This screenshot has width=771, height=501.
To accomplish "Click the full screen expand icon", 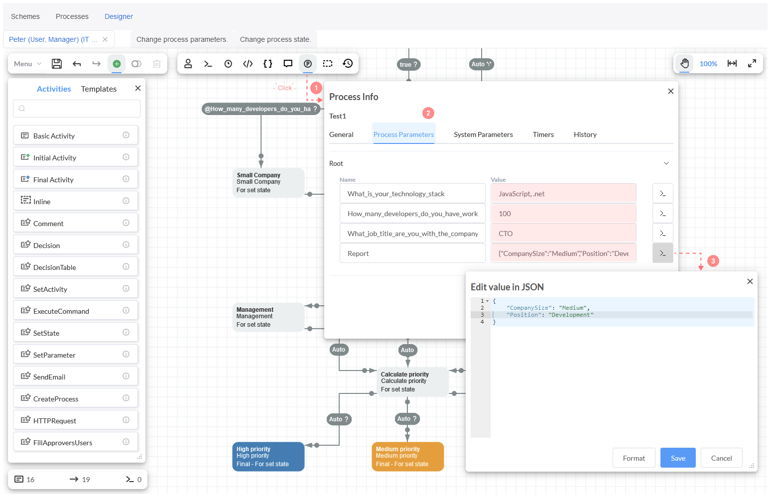I will click(x=752, y=64).
